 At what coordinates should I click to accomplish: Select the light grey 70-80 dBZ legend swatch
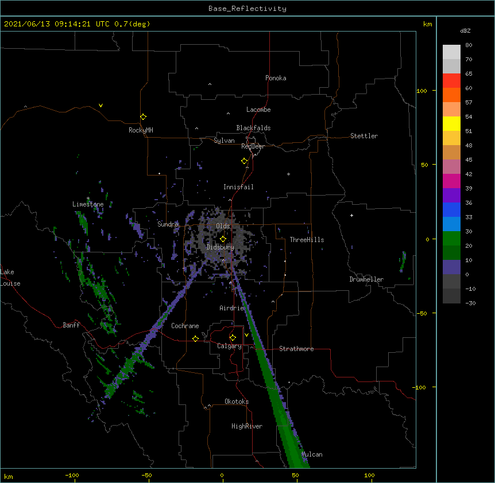(451, 52)
